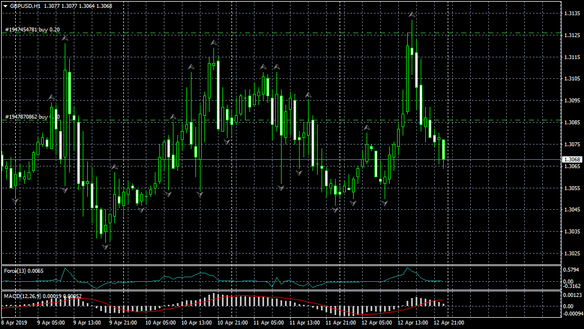Open the chart dropdown triangle beside GBPUSD,H1
Screen dimensions: 584x329
(5, 6)
